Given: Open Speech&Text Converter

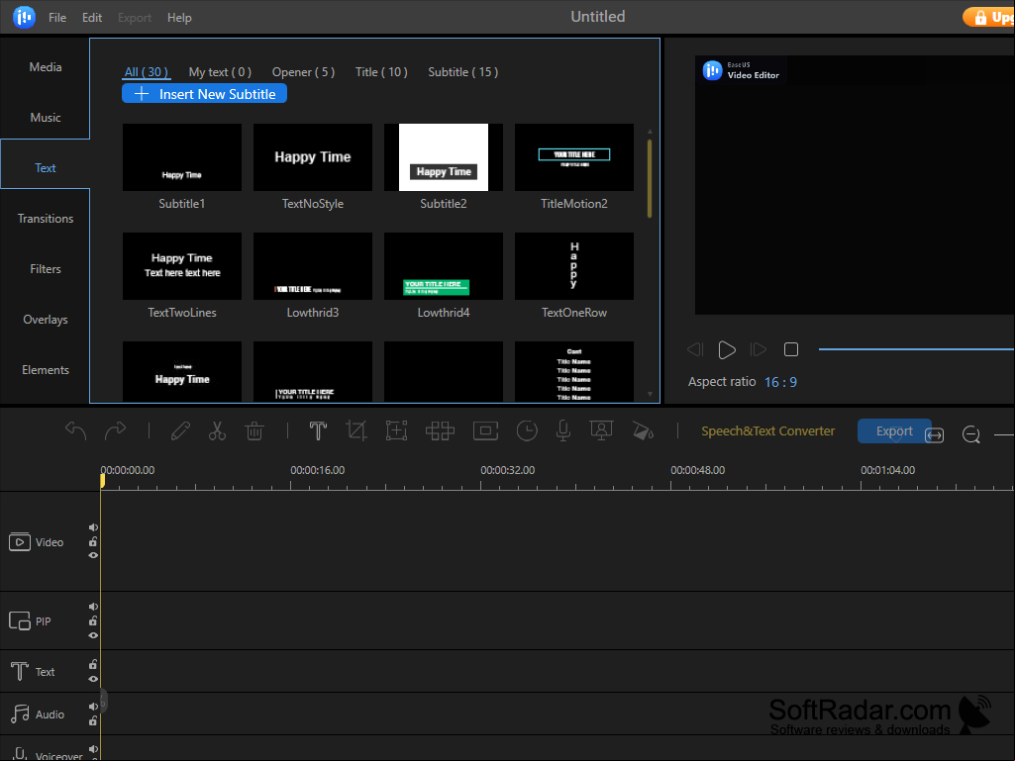Looking at the screenshot, I should pos(767,431).
